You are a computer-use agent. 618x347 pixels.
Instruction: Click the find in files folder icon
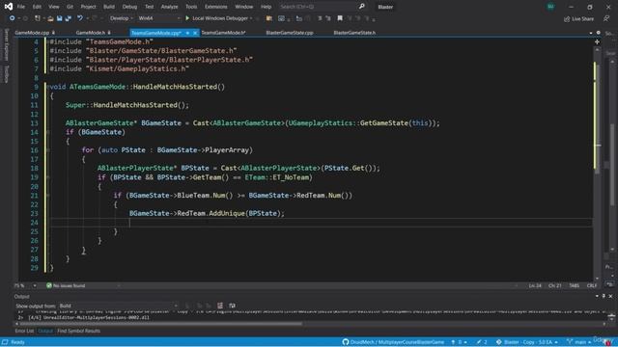(x=269, y=18)
